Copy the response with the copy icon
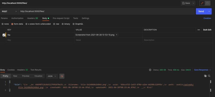 tap(205, 76)
